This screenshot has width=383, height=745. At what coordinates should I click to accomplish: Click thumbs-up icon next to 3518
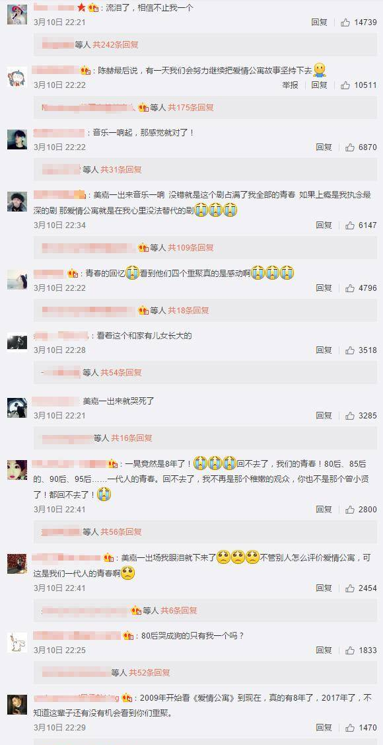(350, 350)
